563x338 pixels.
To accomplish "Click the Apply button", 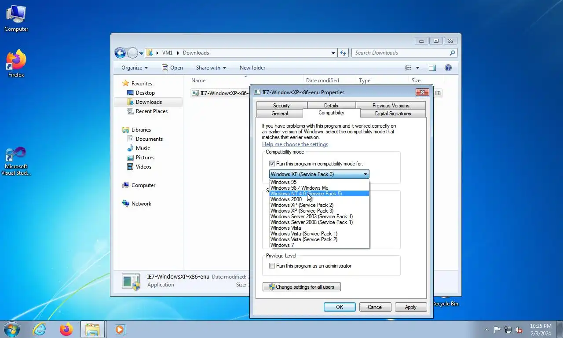I will coord(411,307).
